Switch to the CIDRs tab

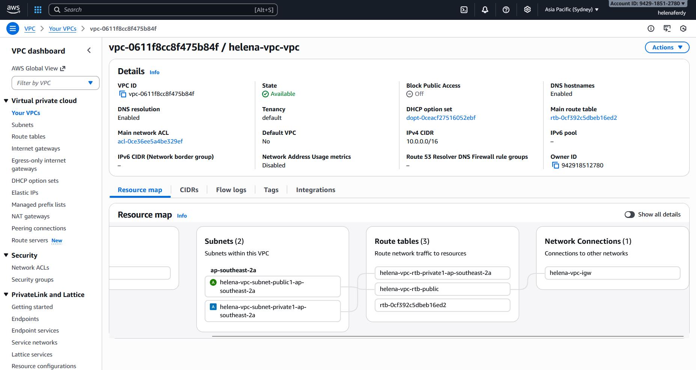[189, 190]
